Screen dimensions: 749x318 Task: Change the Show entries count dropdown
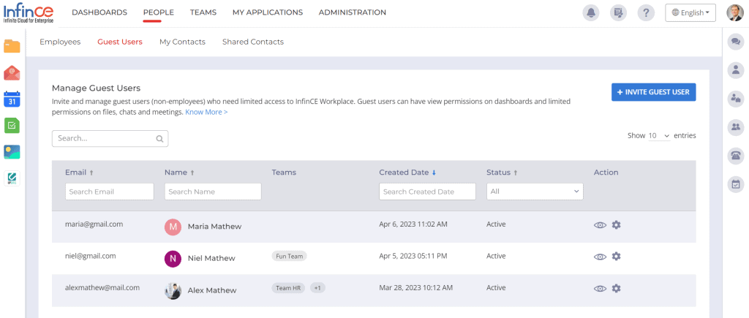tap(658, 136)
